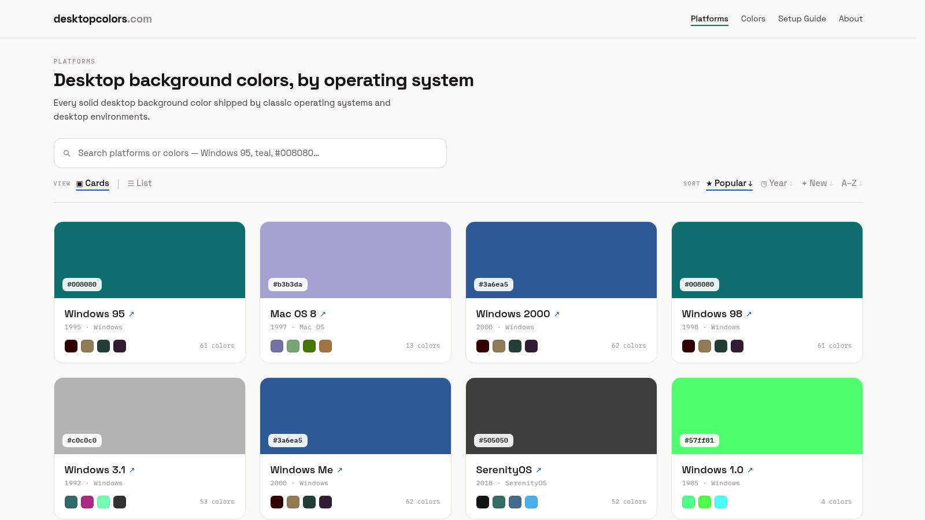The image size is (925, 520).
Task: Switch to Cards view
Action: click(x=92, y=183)
